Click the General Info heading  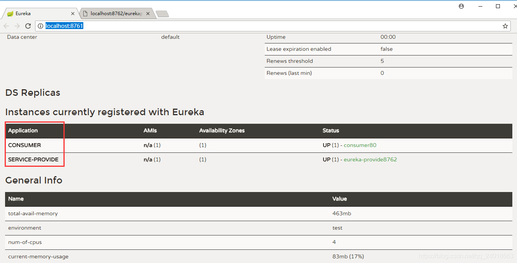click(x=34, y=180)
